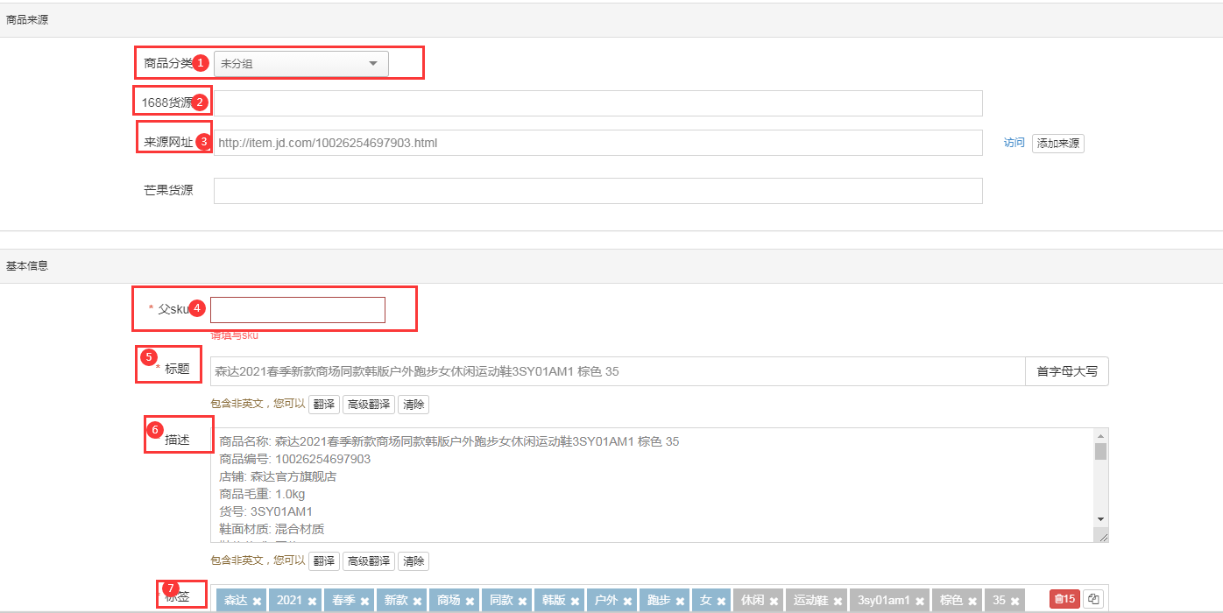Remove the 商场 tag
1223x613 pixels.
(470, 602)
